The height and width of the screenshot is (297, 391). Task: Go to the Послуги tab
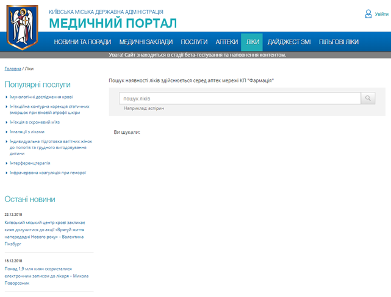(195, 42)
